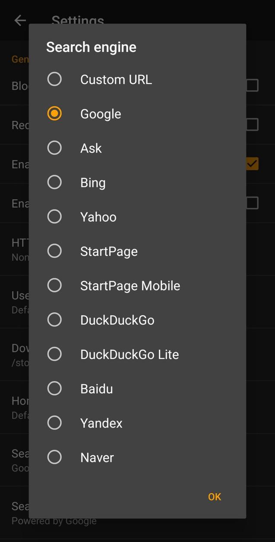Screen dimensions: 275x542
Task: Toggle the checked checkbox beside Enable setting
Action: (252, 164)
